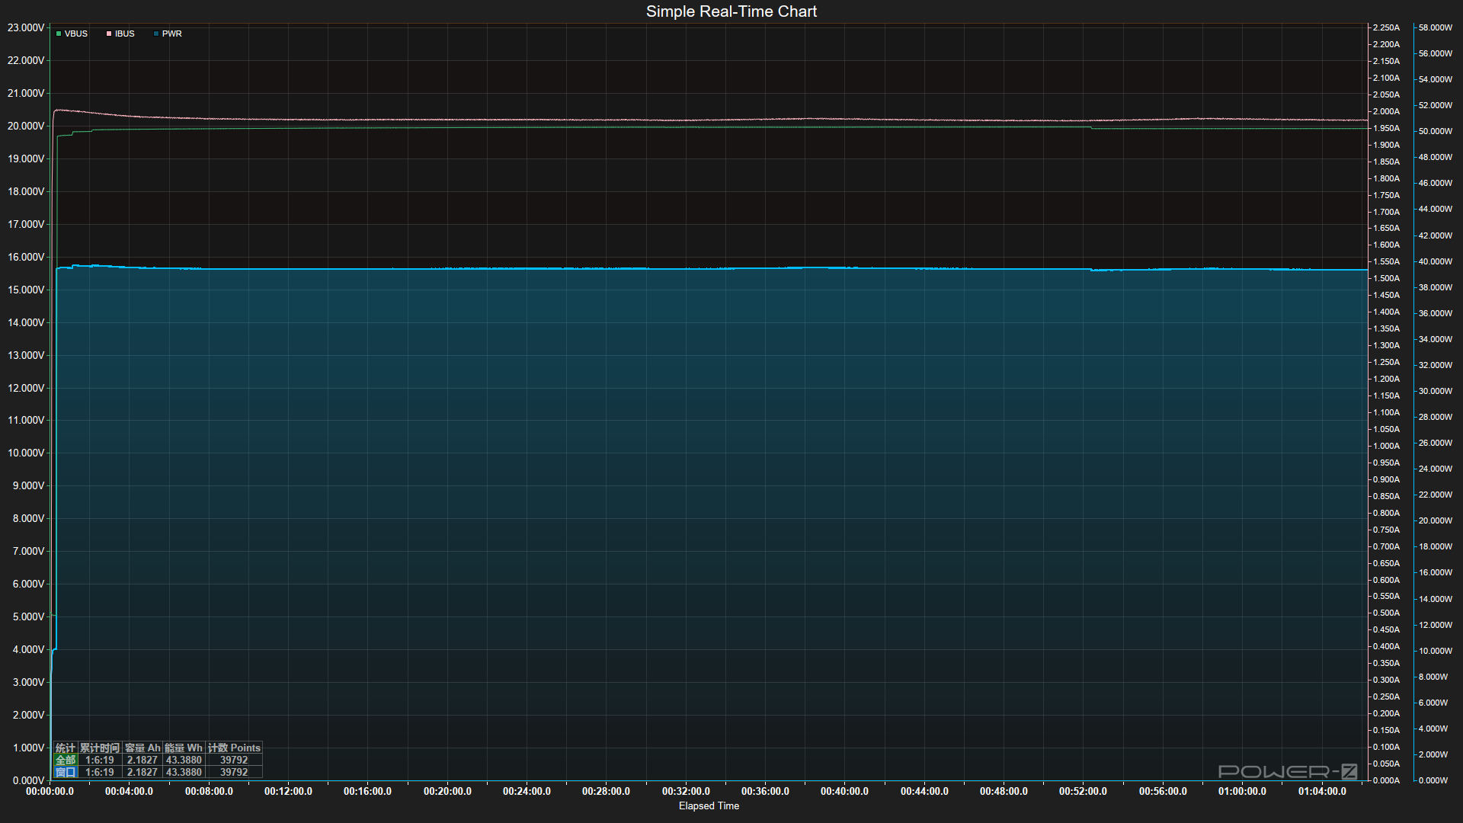Image resolution: width=1463 pixels, height=823 pixels.
Task: Click the dark blue PWR legend square
Action: coord(156,34)
